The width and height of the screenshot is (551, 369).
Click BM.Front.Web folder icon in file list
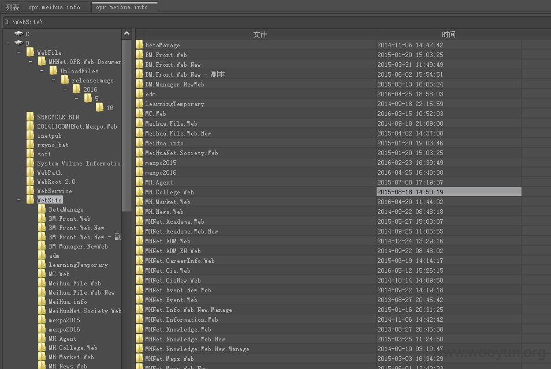pos(139,54)
